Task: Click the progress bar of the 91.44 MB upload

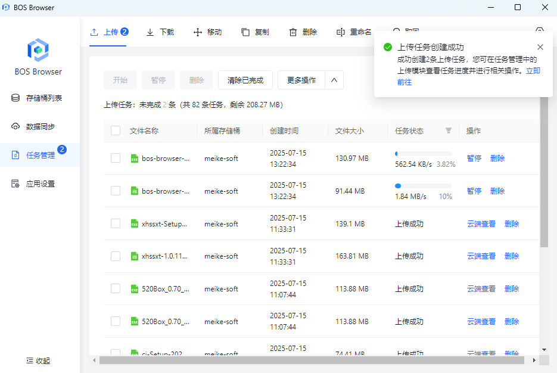Action: coord(423,186)
